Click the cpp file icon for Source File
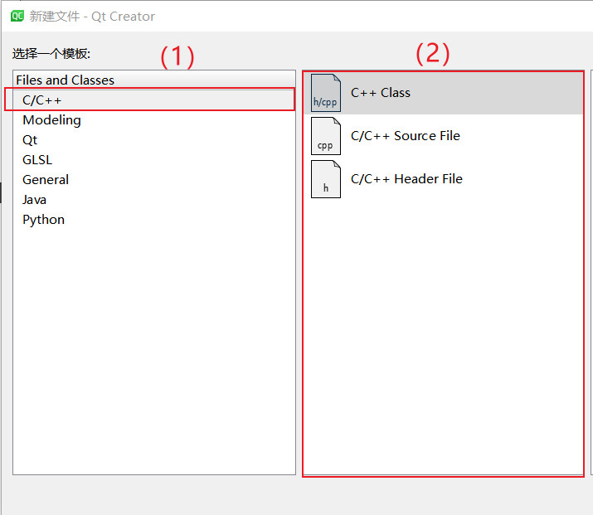Screen dimensions: 593x515 point(325,136)
